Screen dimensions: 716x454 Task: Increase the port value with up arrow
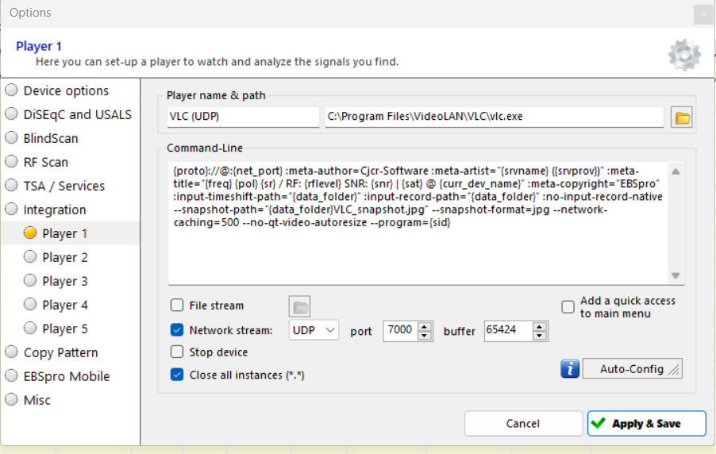point(425,326)
